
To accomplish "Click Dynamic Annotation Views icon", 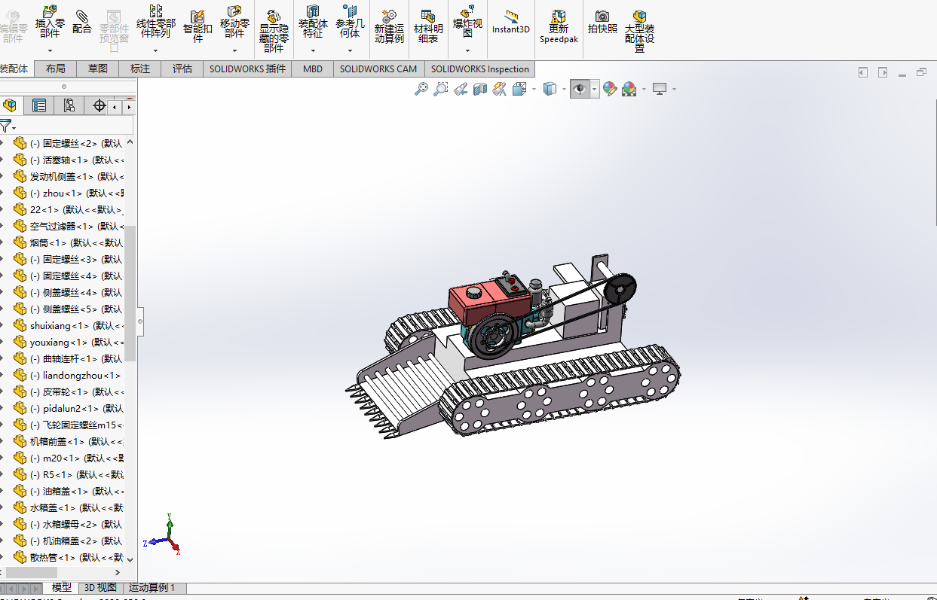I will tap(500, 89).
